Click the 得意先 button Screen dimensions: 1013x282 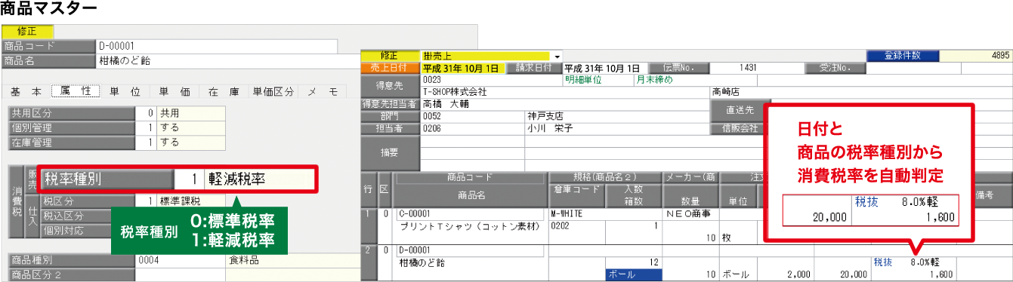pos(391,86)
